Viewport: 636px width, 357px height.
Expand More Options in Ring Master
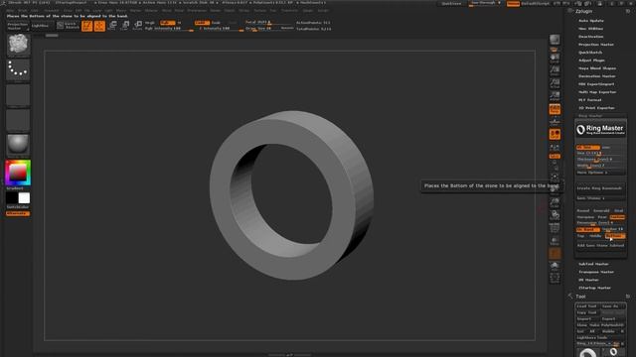click(x=600, y=173)
